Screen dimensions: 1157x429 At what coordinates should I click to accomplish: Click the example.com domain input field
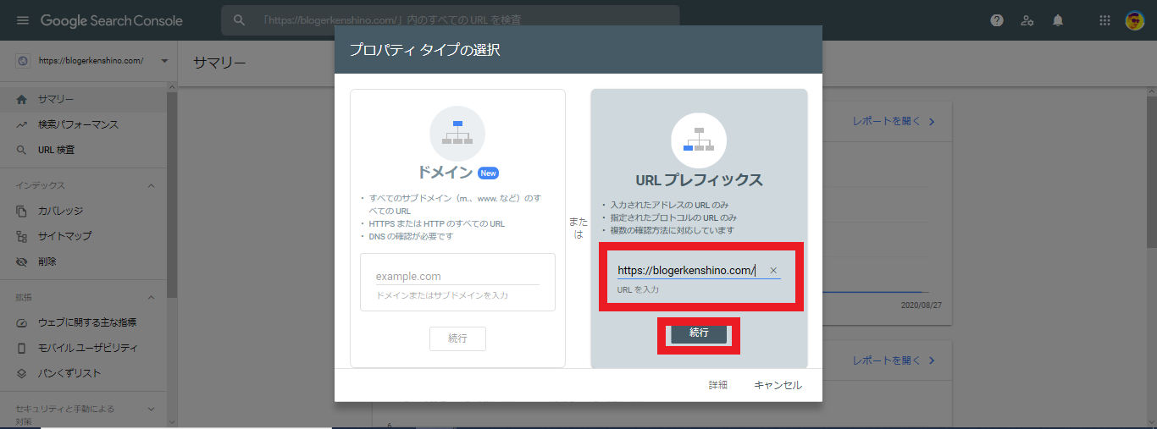[457, 277]
